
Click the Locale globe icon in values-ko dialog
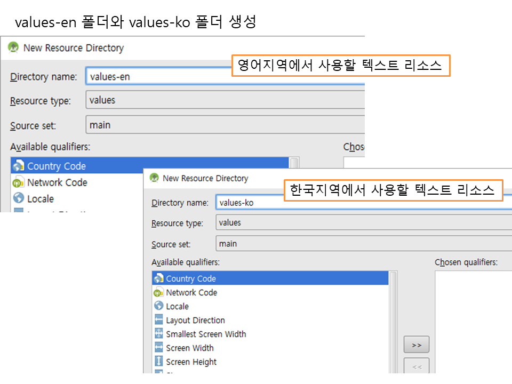click(158, 306)
